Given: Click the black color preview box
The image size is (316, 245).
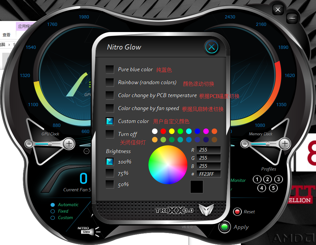Looking at the screenshot, I should (x=197, y=187).
